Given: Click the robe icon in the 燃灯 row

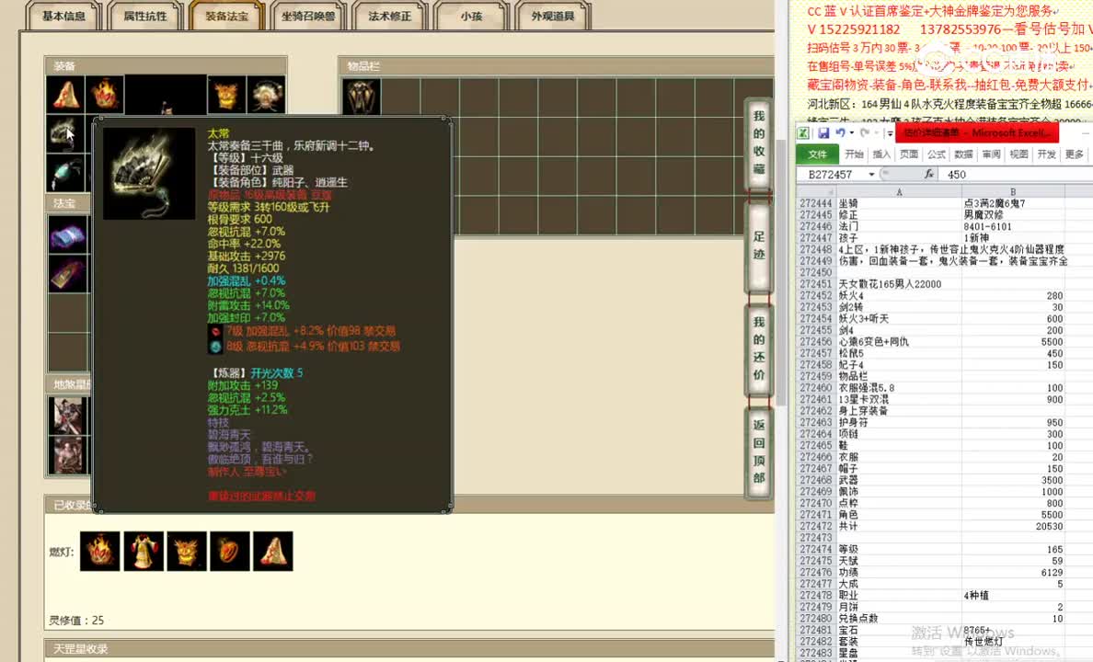Looking at the screenshot, I should (x=143, y=551).
